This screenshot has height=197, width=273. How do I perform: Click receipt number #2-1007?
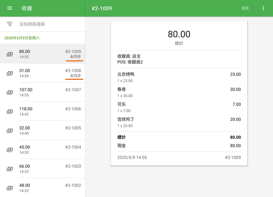(73, 90)
